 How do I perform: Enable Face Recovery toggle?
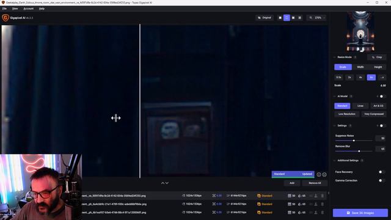click(x=381, y=172)
